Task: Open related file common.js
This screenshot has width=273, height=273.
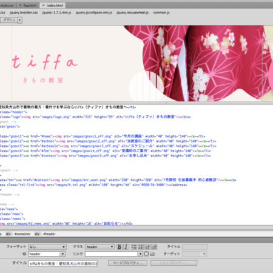Action: click(161, 13)
